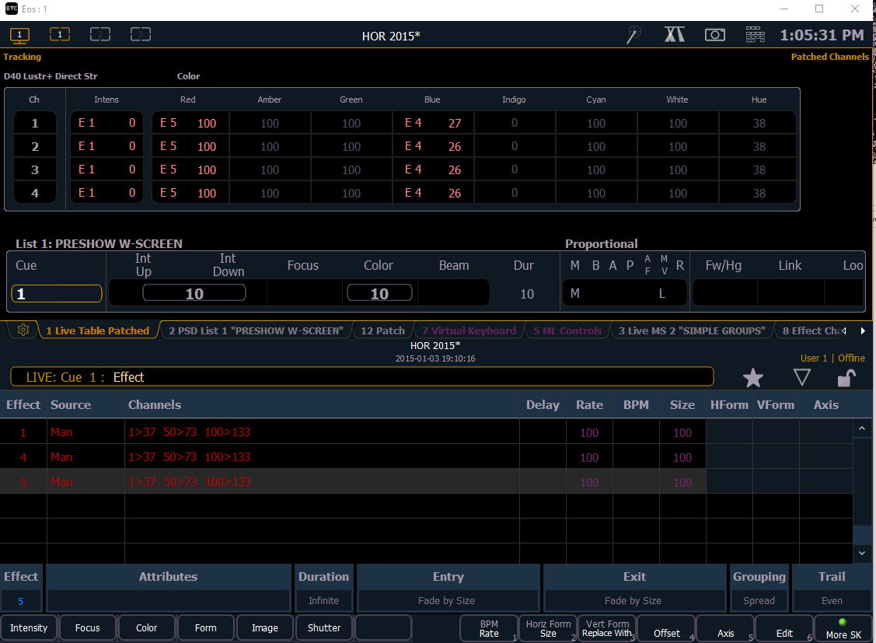876x643 pixels.
Task: Select effect 4 row in the effect list
Action: click(426, 457)
